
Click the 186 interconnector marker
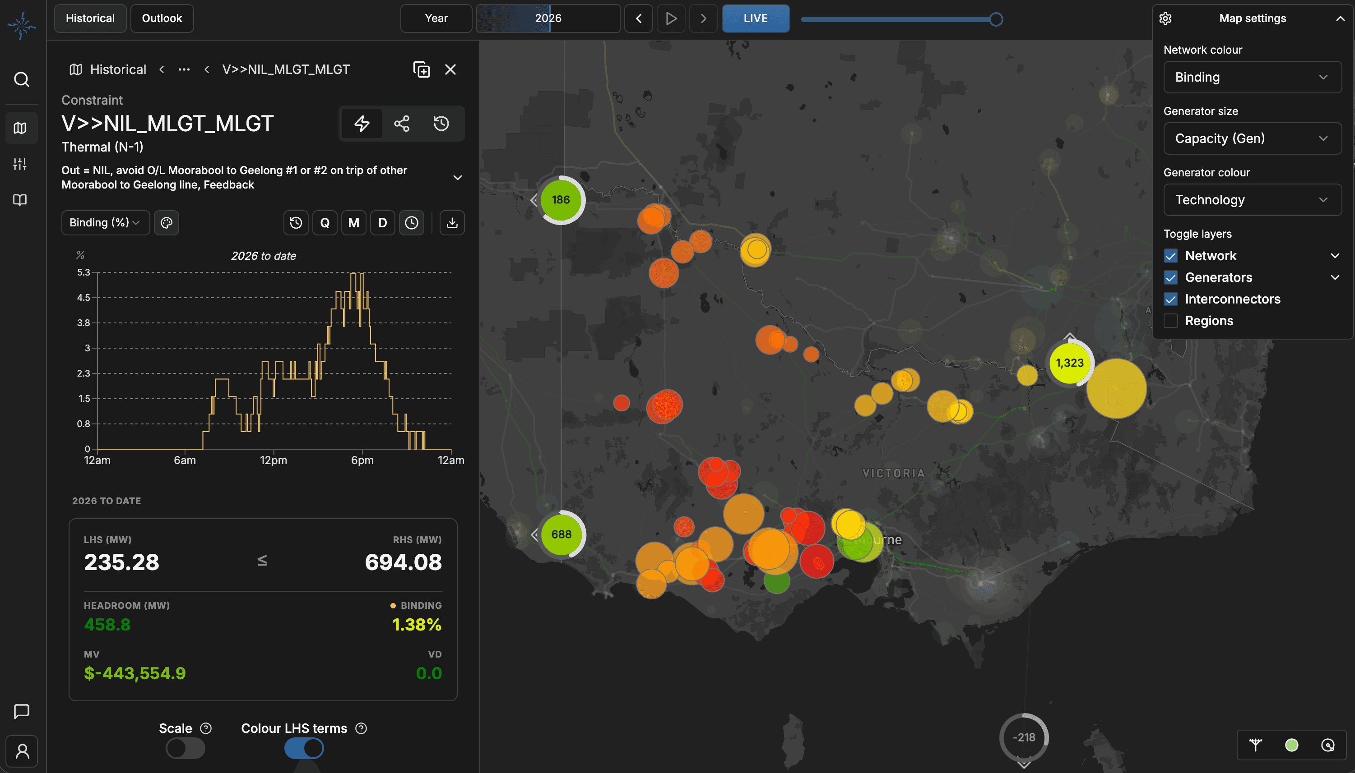coord(561,200)
